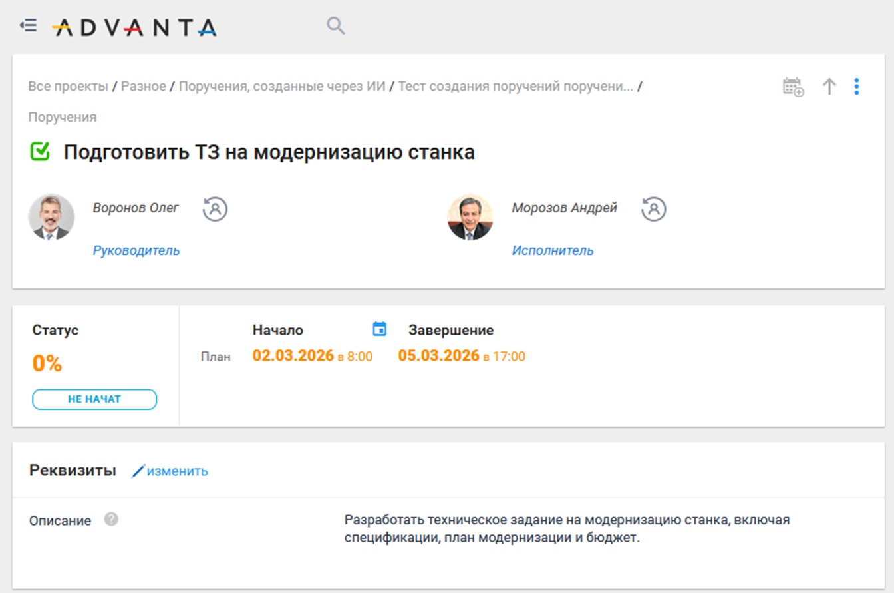
Task: Open 'Все проекты' breadcrumb
Action: click(68, 86)
